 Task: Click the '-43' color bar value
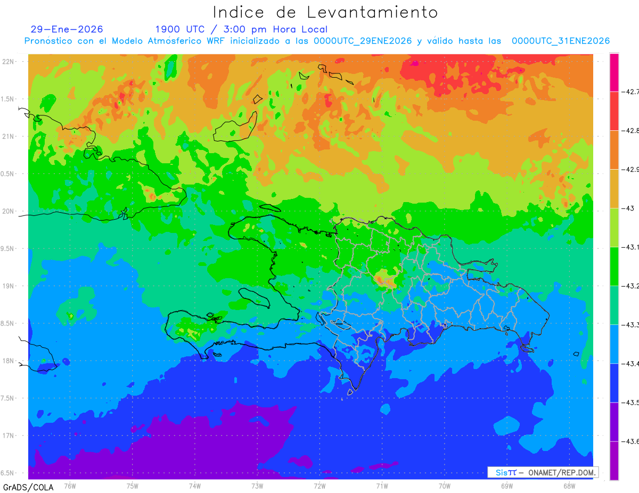point(629,208)
